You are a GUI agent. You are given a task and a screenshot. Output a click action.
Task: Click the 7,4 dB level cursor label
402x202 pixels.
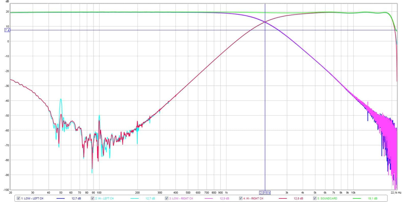click(7, 30)
